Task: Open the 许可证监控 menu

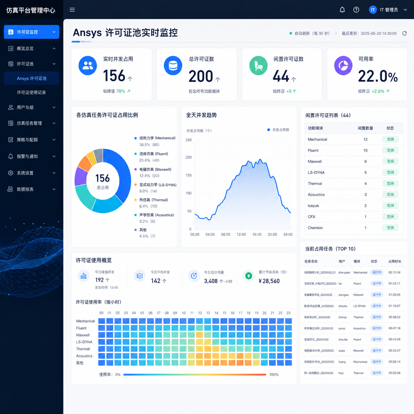Action: [32, 32]
